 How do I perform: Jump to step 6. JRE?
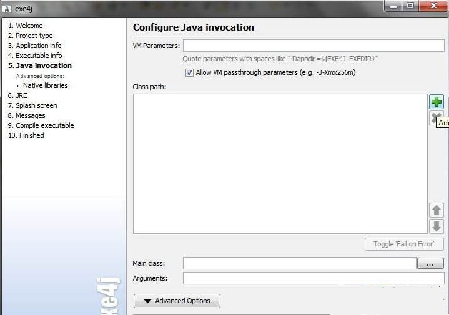click(17, 95)
